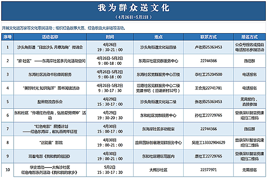The image size is (267, 178).
Task: Click the 报名方式 column header
Action: [x=249, y=37]
